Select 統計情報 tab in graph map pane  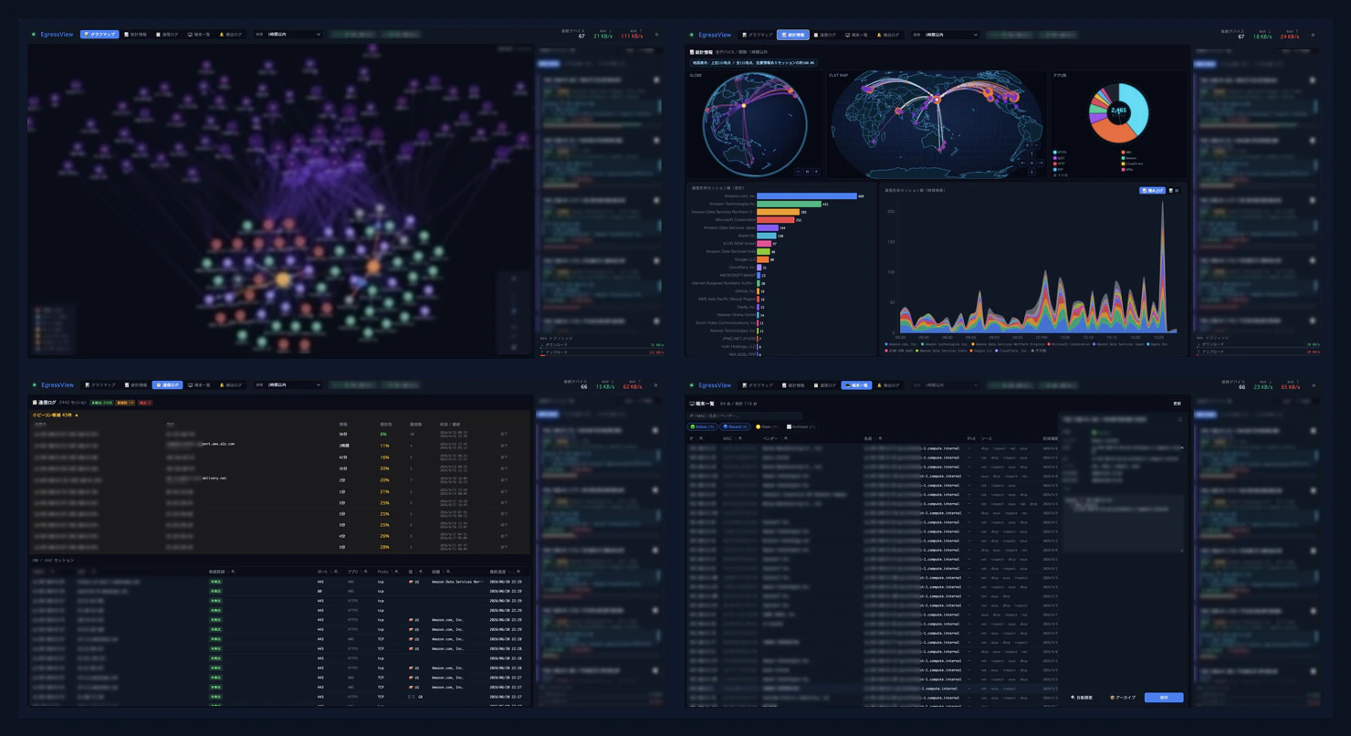[136, 35]
